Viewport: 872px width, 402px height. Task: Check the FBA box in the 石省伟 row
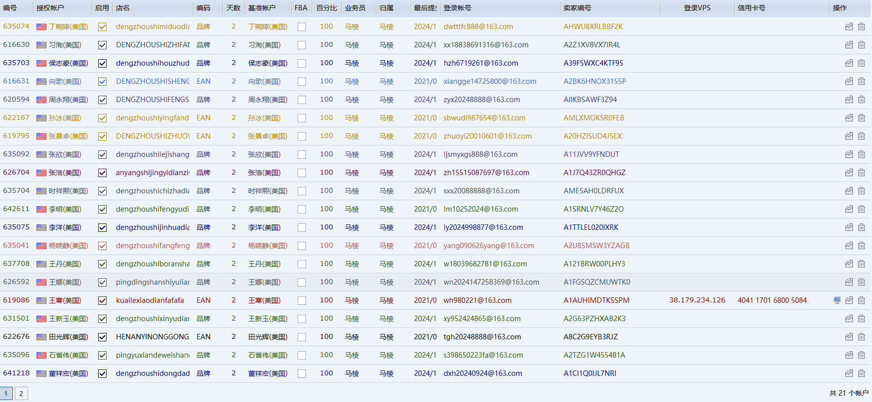[x=302, y=355]
